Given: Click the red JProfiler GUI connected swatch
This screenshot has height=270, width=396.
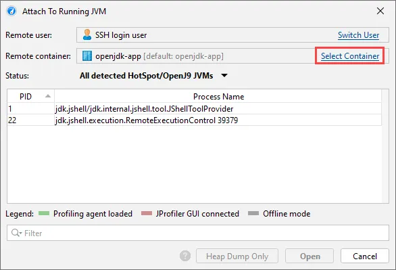Looking at the screenshot, I should 147,213.
